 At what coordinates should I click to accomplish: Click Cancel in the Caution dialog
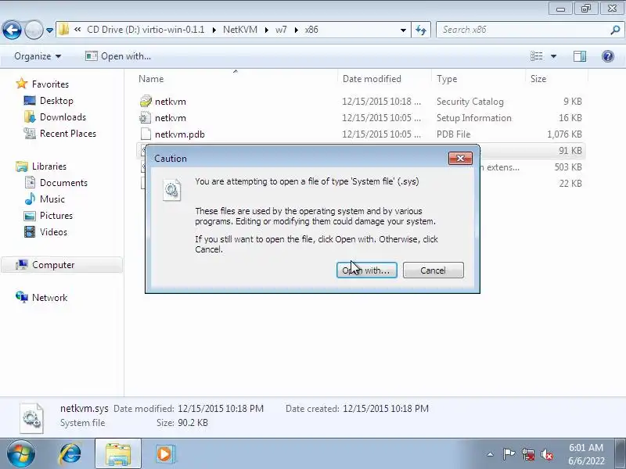tap(434, 270)
